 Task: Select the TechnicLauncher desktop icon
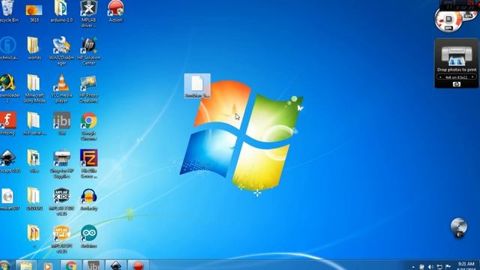pyautogui.click(x=8, y=48)
